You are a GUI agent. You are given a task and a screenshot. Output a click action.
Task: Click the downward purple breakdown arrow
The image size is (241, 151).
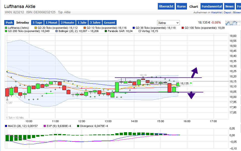coord(191,95)
